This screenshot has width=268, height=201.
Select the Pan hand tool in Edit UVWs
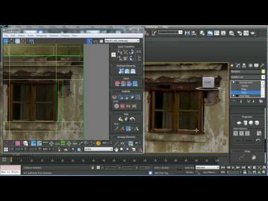116,150
